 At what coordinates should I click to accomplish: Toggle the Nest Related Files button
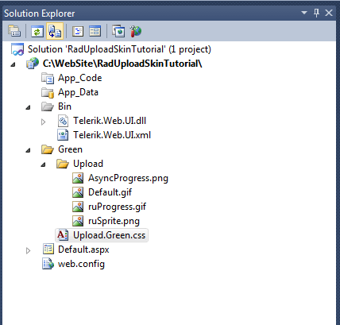55,31
